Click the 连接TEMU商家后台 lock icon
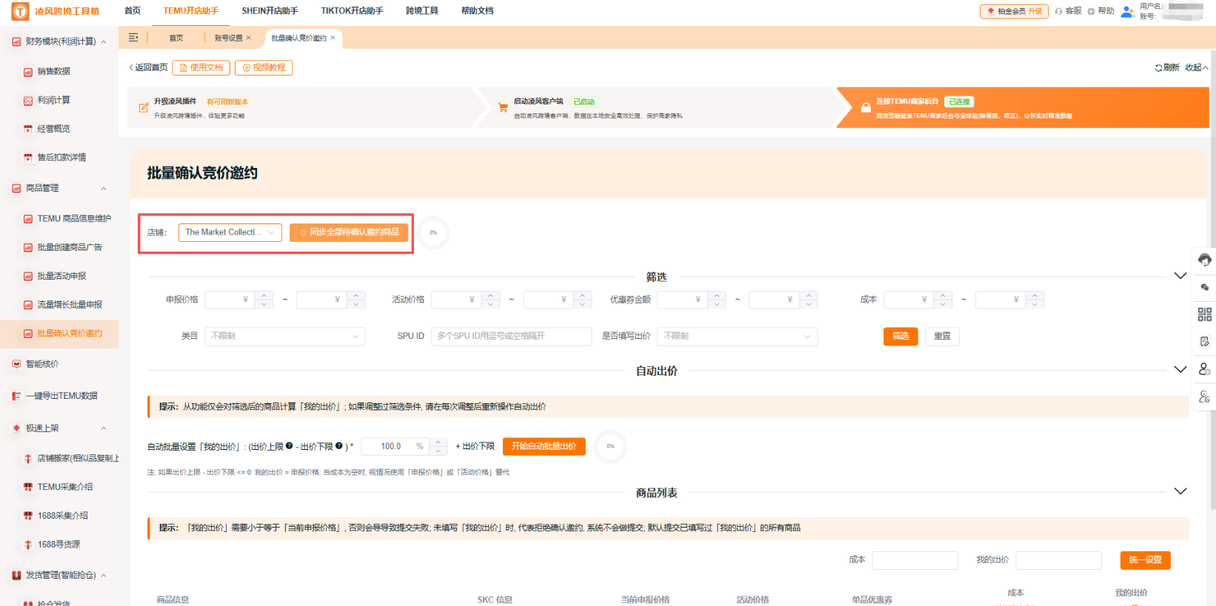Viewport: 1216px width, 606px height. [866, 108]
